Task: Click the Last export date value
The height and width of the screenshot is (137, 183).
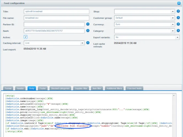Action: pyautogui.click(x=35, y=49)
